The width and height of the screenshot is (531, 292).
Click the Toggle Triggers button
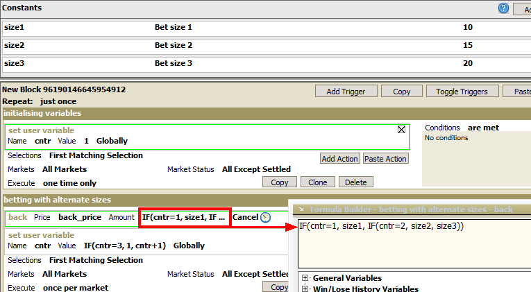tap(462, 92)
